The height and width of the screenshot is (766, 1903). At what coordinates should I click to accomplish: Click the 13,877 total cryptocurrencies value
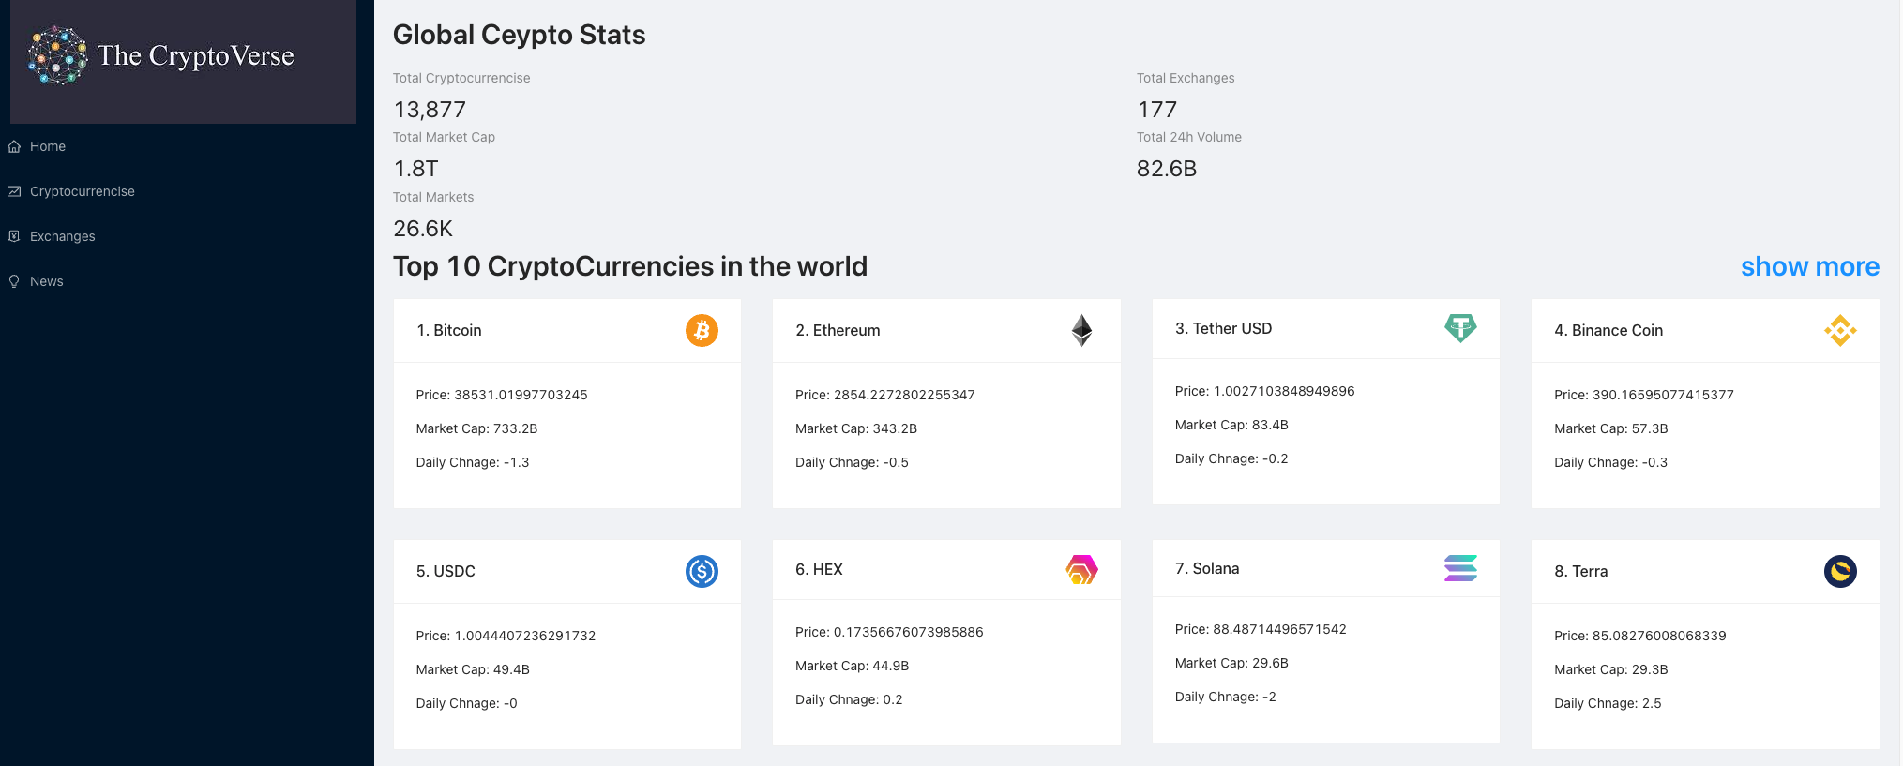click(430, 110)
